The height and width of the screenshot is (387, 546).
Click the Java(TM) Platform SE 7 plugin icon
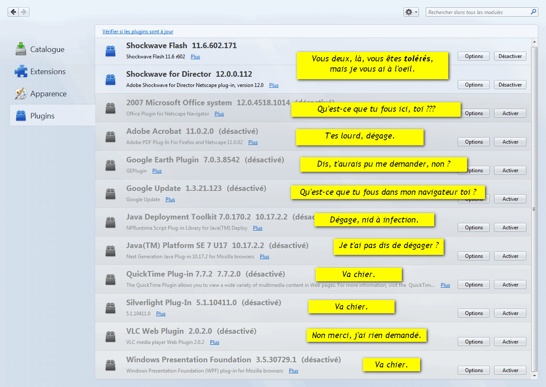110,251
